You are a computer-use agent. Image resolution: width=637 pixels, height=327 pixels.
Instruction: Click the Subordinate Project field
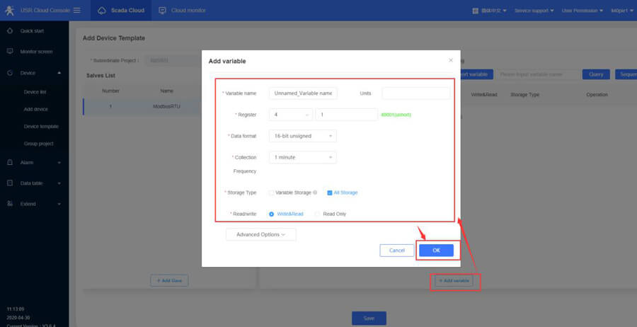click(174, 60)
